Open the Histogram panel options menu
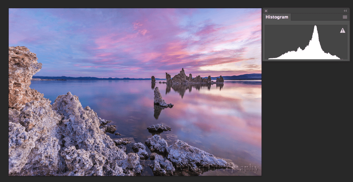The height and width of the screenshot is (182, 353). 345,17
